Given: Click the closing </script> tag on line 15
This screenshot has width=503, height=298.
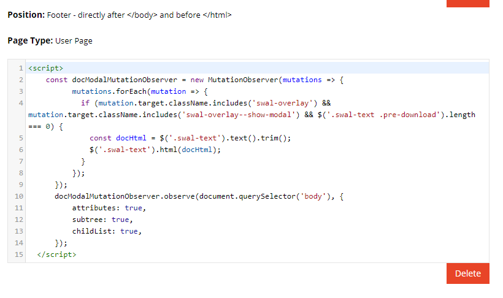Looking at the screenshot, I should click(57, 254).
